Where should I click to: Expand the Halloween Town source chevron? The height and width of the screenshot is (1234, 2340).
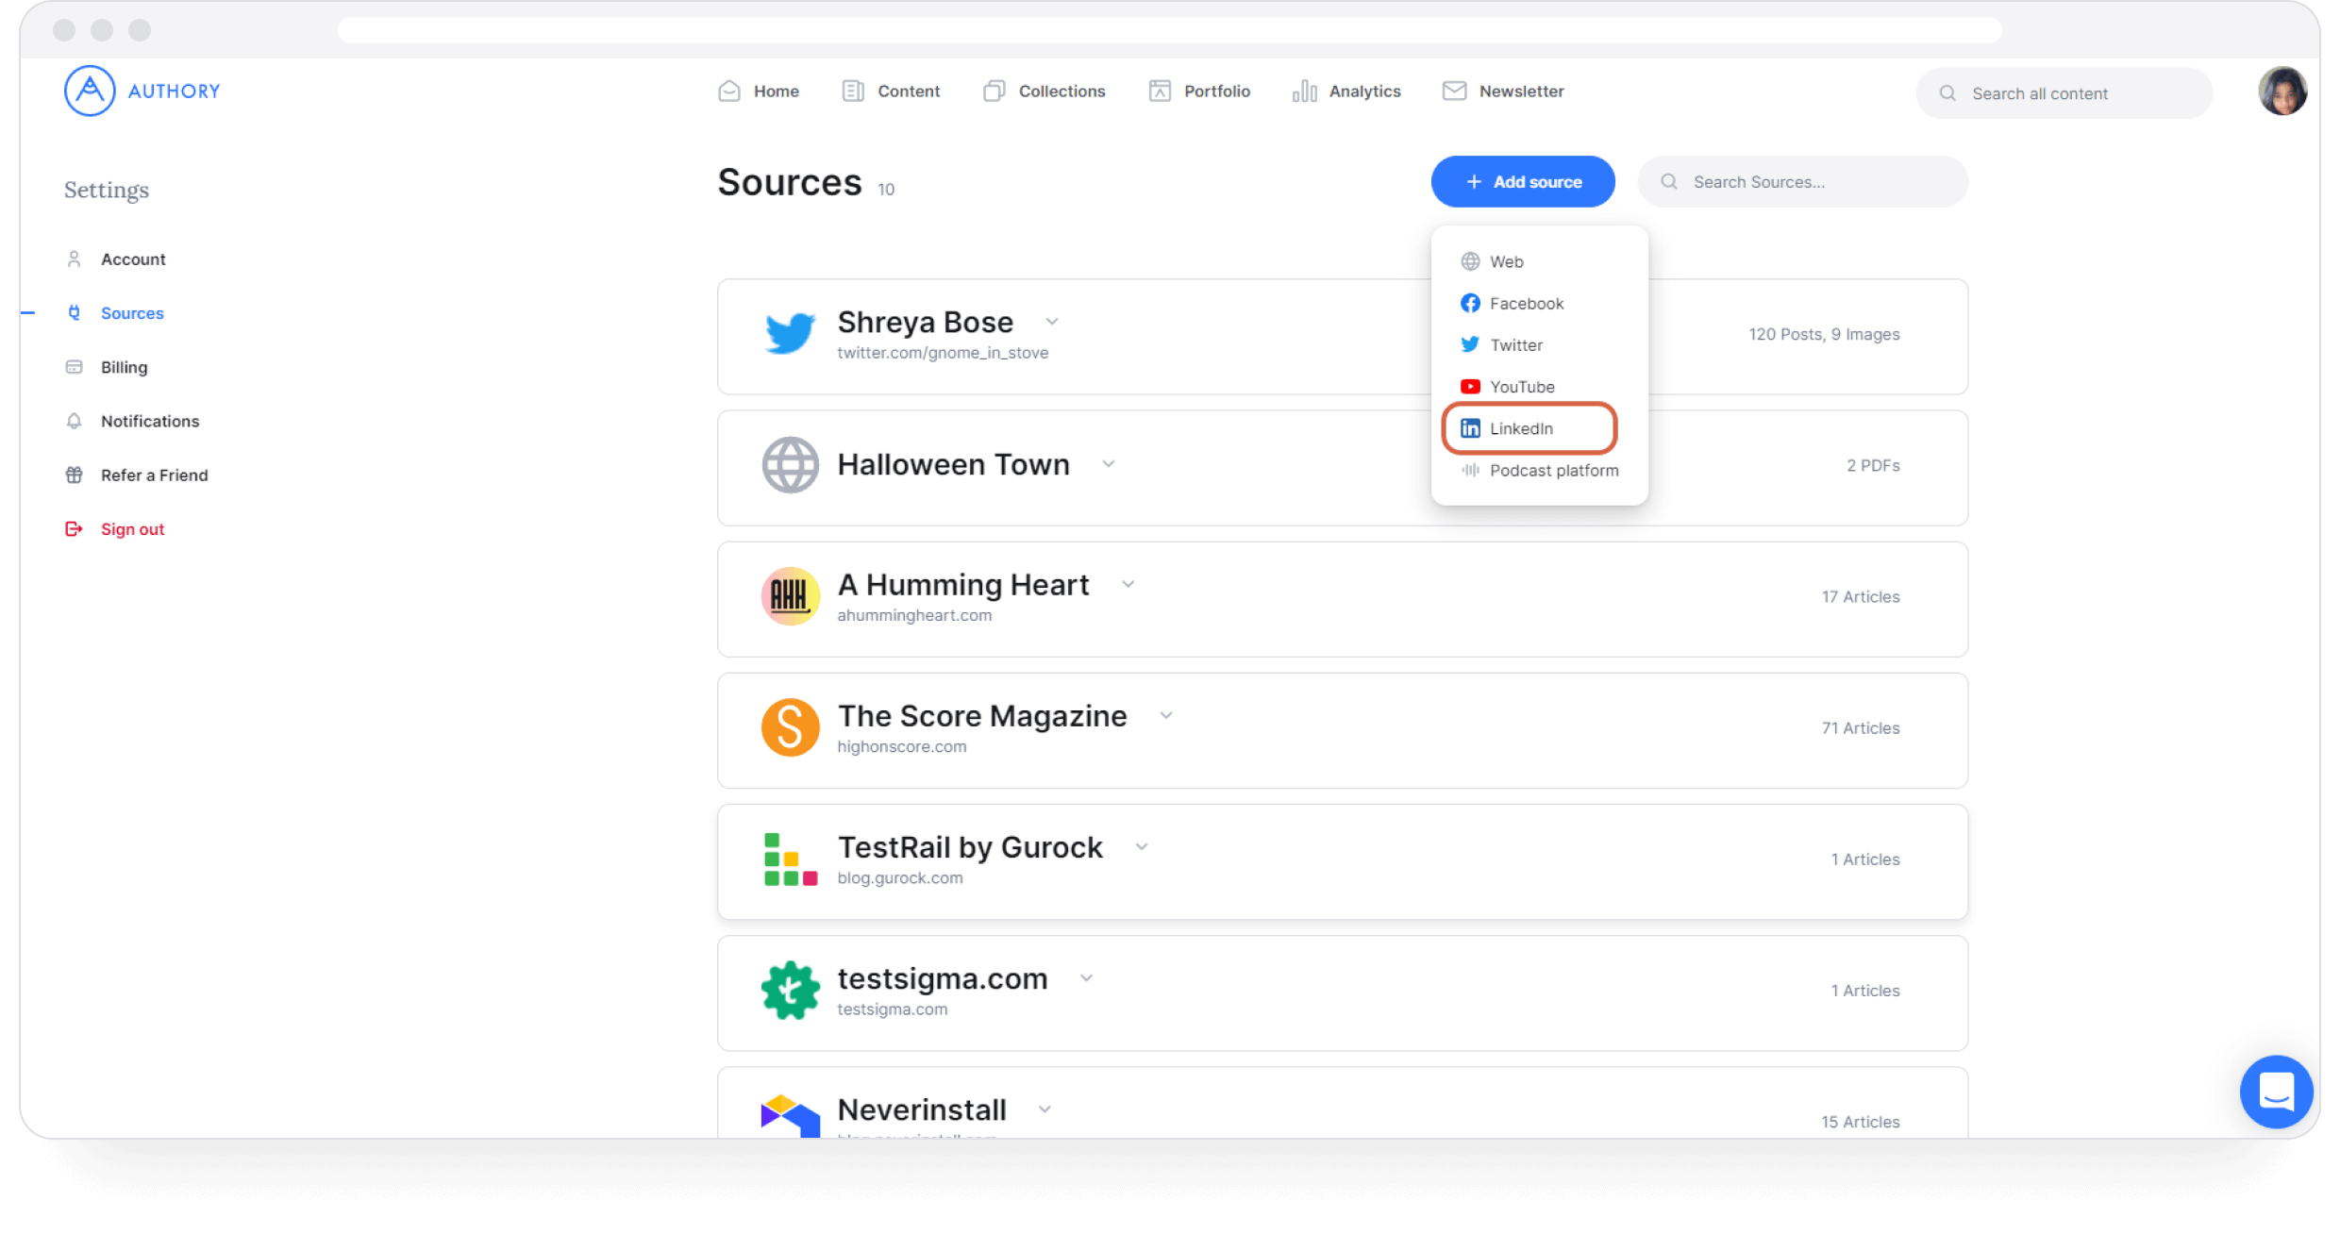pyautogui.click(x=1109, y=464)
